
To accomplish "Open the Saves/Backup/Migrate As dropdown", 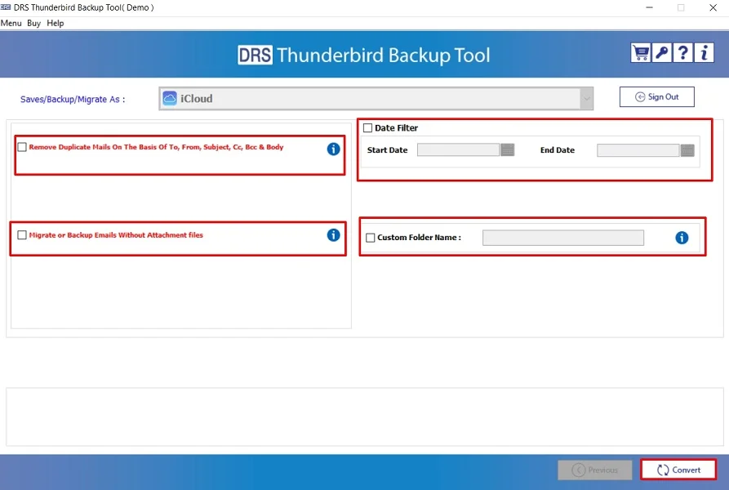I will tap(585, 98).
